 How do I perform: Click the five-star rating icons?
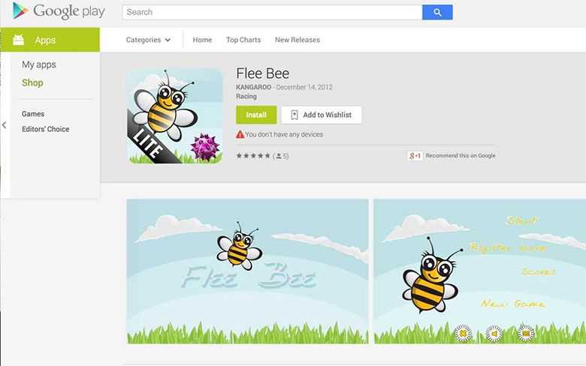click(x=253, y=156)
